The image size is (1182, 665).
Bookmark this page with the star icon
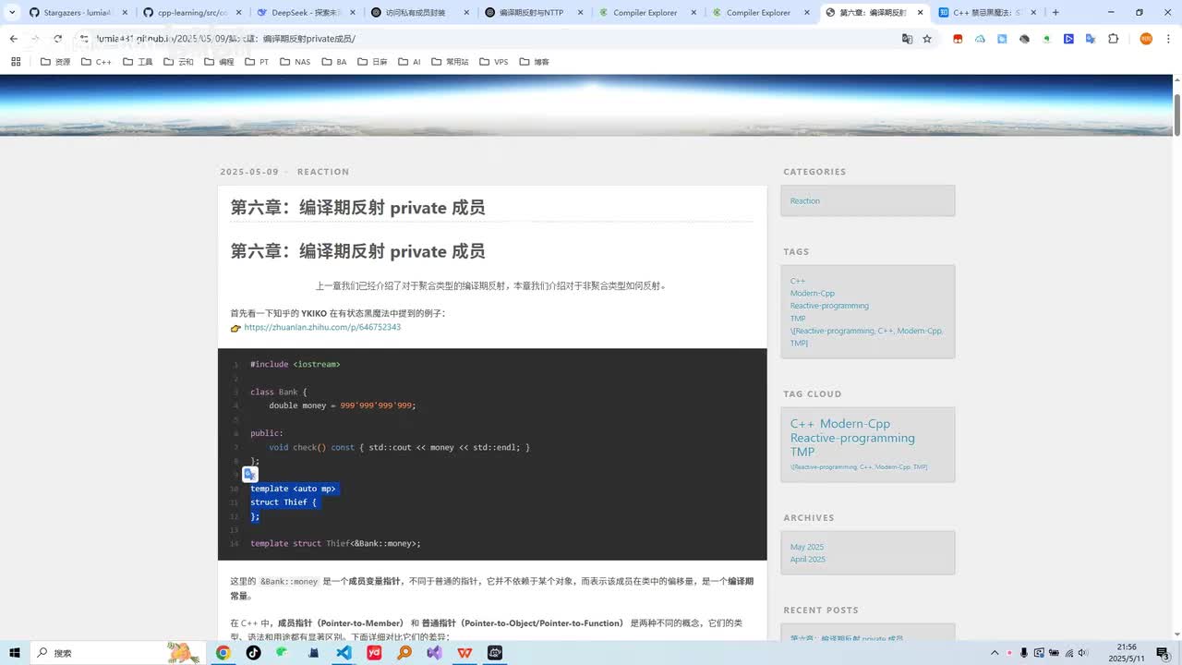coord(927,39)
